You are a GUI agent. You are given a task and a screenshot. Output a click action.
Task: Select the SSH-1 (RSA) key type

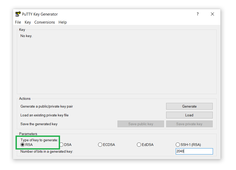tap(188, 145)
